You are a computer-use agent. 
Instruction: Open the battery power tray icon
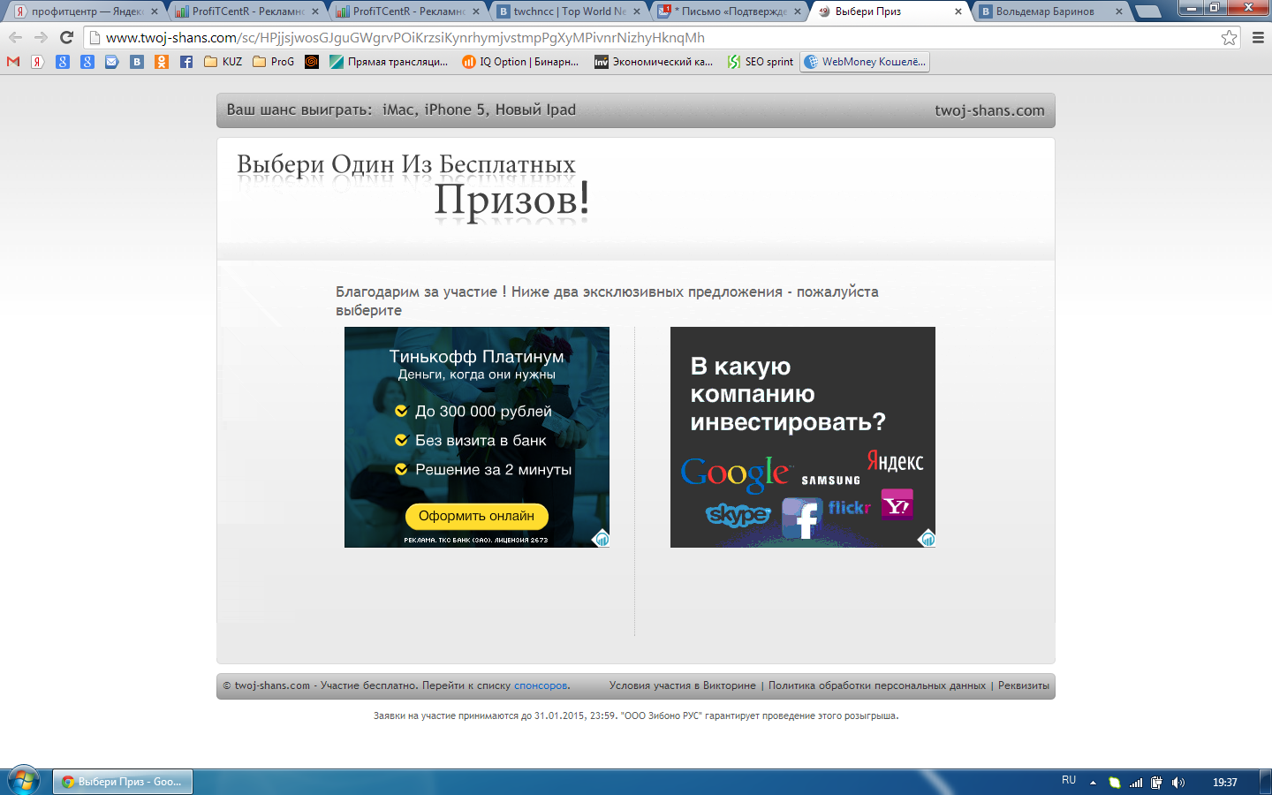[x=1157, y=783]
